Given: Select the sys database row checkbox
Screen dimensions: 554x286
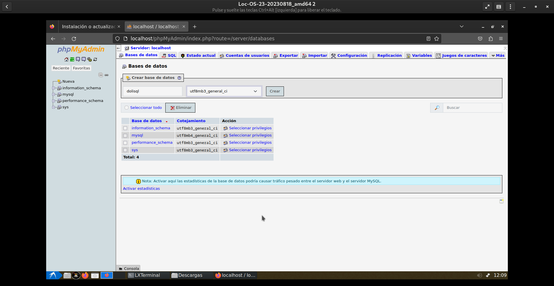Looking at the screenshot, I should [125, 150].
